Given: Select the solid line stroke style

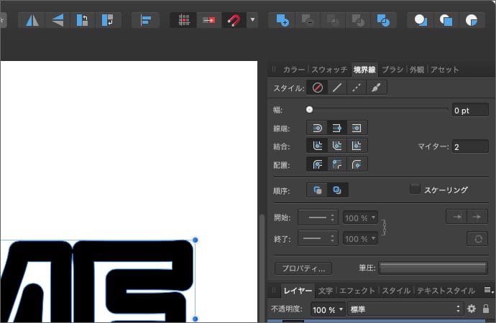Looking at the screenshot, I should [337, 88].
